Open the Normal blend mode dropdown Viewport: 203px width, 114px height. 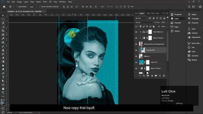pos(144,22)
